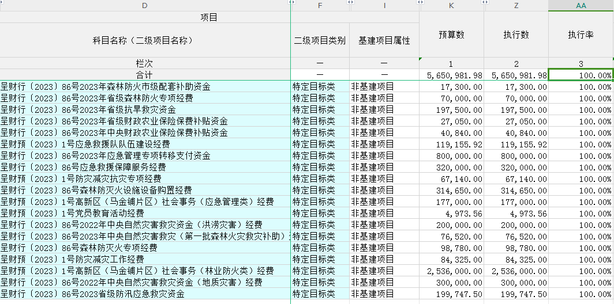The height and width of the screenshot is (304, 614).
Task: Select the 救灾资金（洪涝灾害）经费 row name
Action: [145, 225]
